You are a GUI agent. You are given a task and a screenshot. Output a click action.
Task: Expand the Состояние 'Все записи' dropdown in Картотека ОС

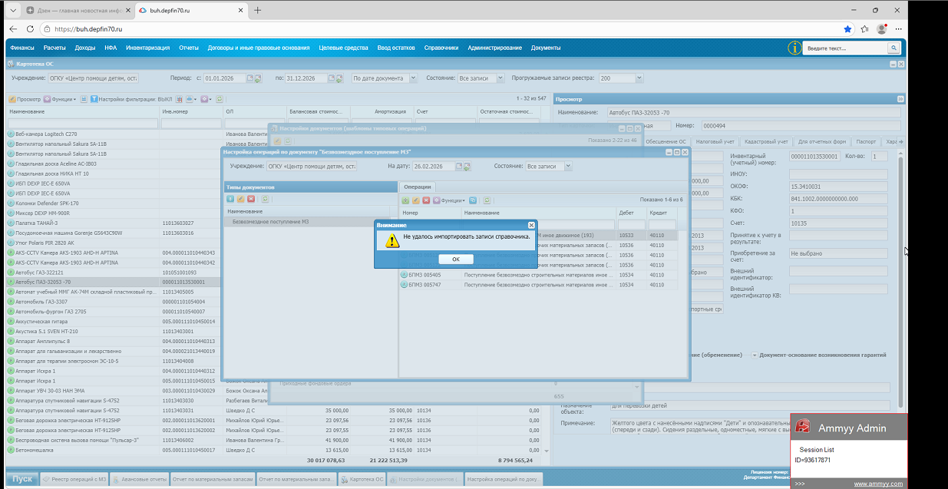click(500, 78)
